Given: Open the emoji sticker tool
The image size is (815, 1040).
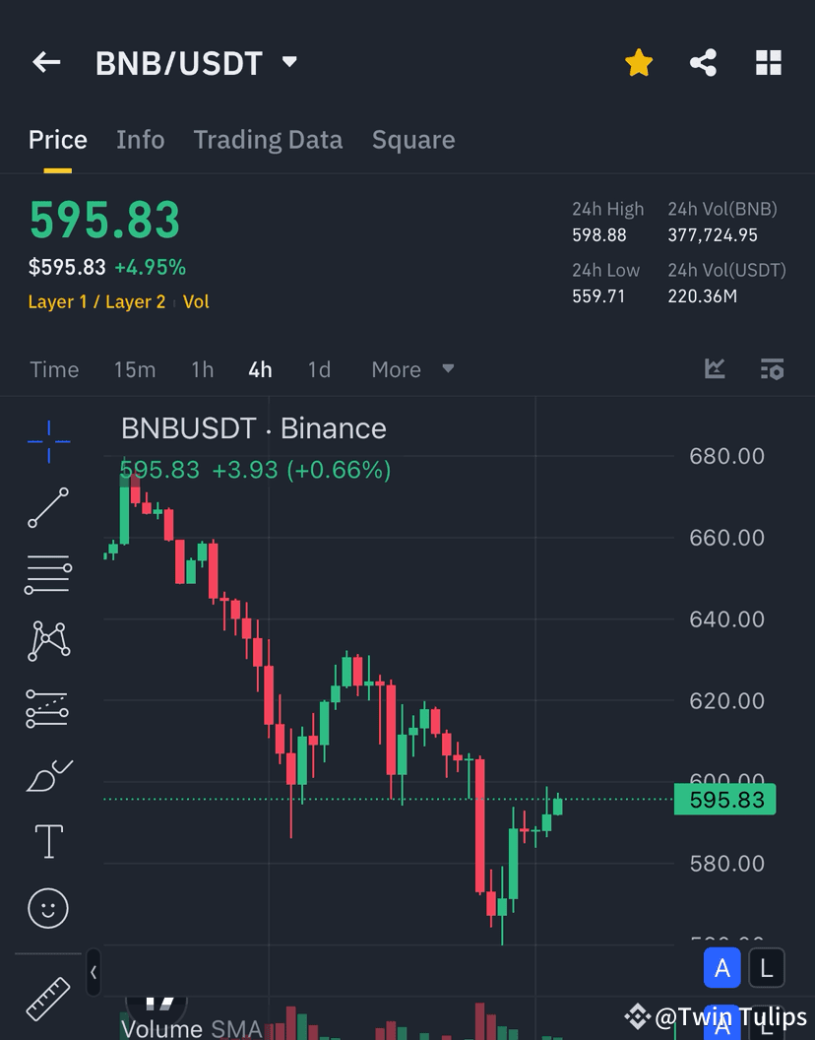Looking at the screenshot, I should pyautogui.click(x=47, y=908).
